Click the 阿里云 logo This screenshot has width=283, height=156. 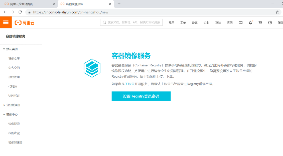click(24, 22)
